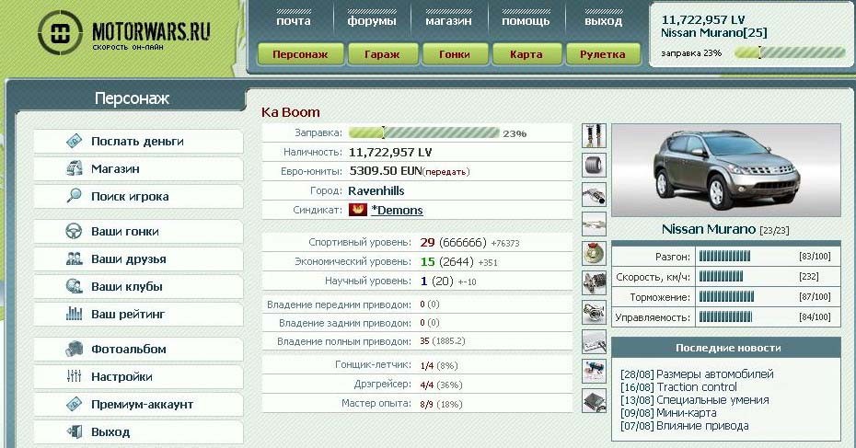
Task: Select the exhaust pipe part icon
Action: pyautogui.click(x=594, y=194)
